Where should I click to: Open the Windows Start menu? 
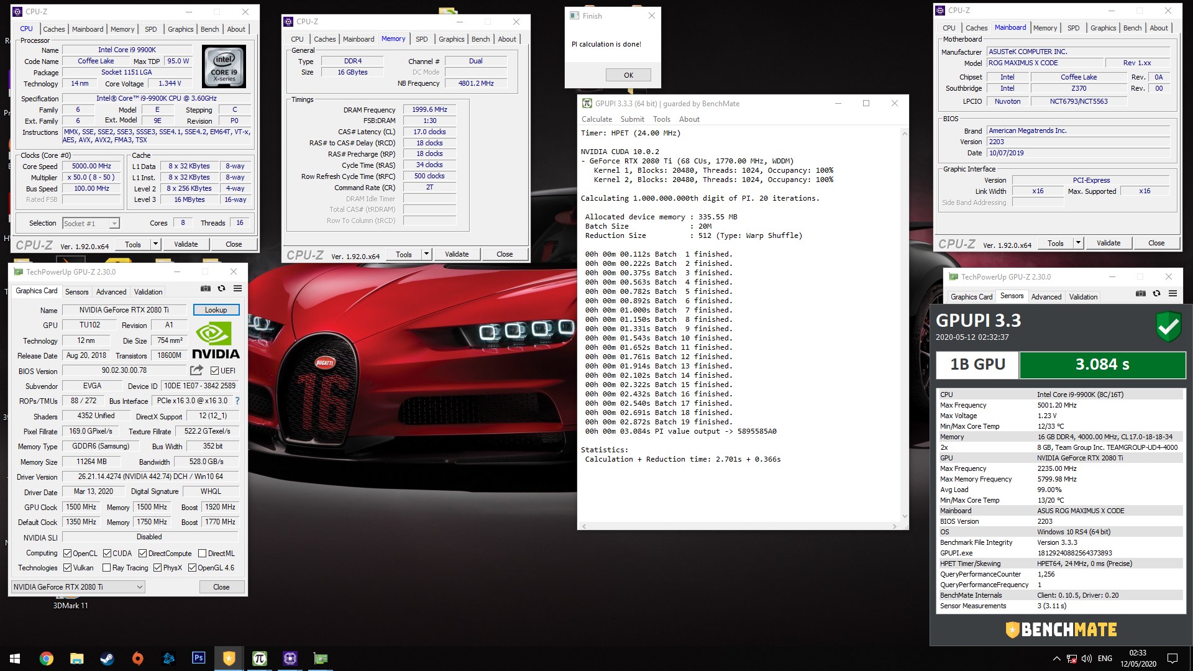pos(15,659)
